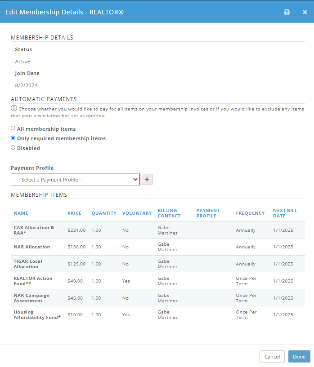Click 1/1/2025 date in TIGAR Local Allocation row
This screenshot has height=367, width=314.
pos(283,264)
